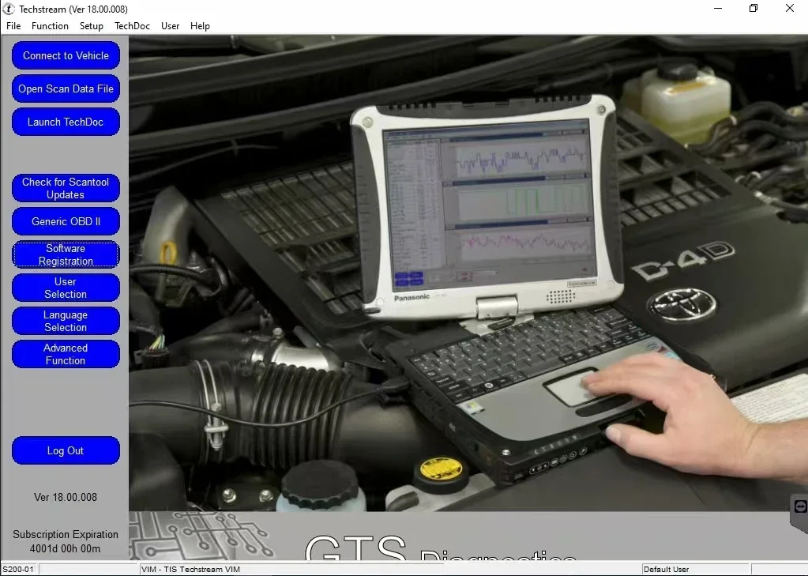Image resolution: width=808 pixels, height=576 pixels.
Task: Open Language Selection
Action: click(x=66, y=321)
